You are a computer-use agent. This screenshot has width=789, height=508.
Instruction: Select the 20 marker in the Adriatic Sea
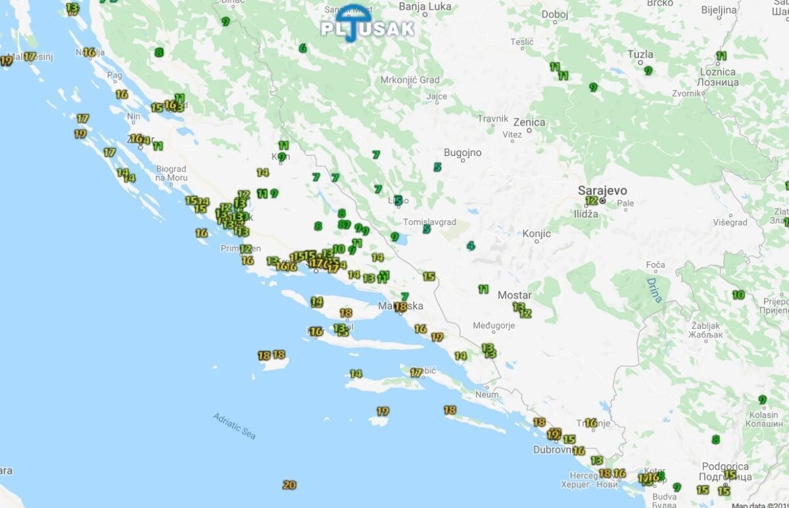(289, 485)
